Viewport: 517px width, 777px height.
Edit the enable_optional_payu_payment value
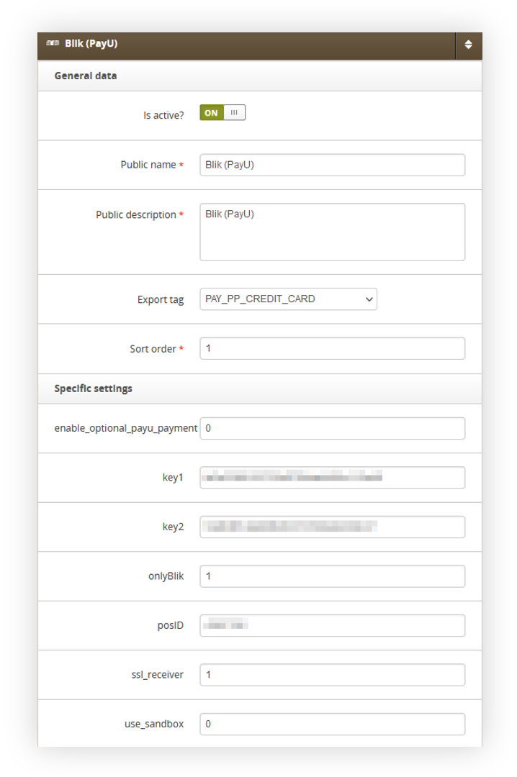[333, 428]
